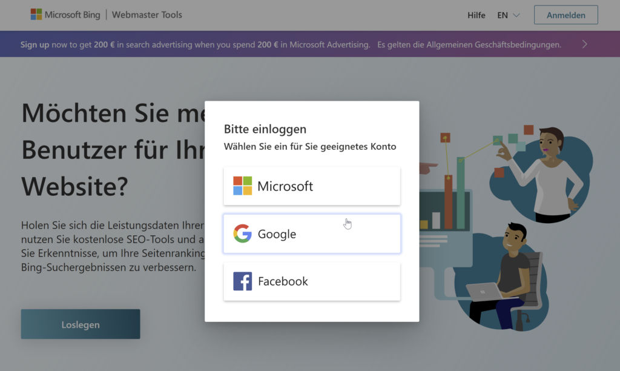Screen dimensions: 620x371
Task: Click the Anmelden sign-in button
Action: click(x=566, y=15)
